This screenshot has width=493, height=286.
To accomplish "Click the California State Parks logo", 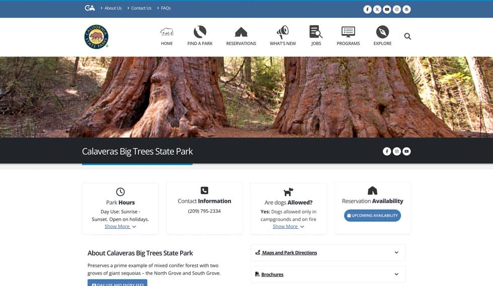I will click(x=96, y=37).
